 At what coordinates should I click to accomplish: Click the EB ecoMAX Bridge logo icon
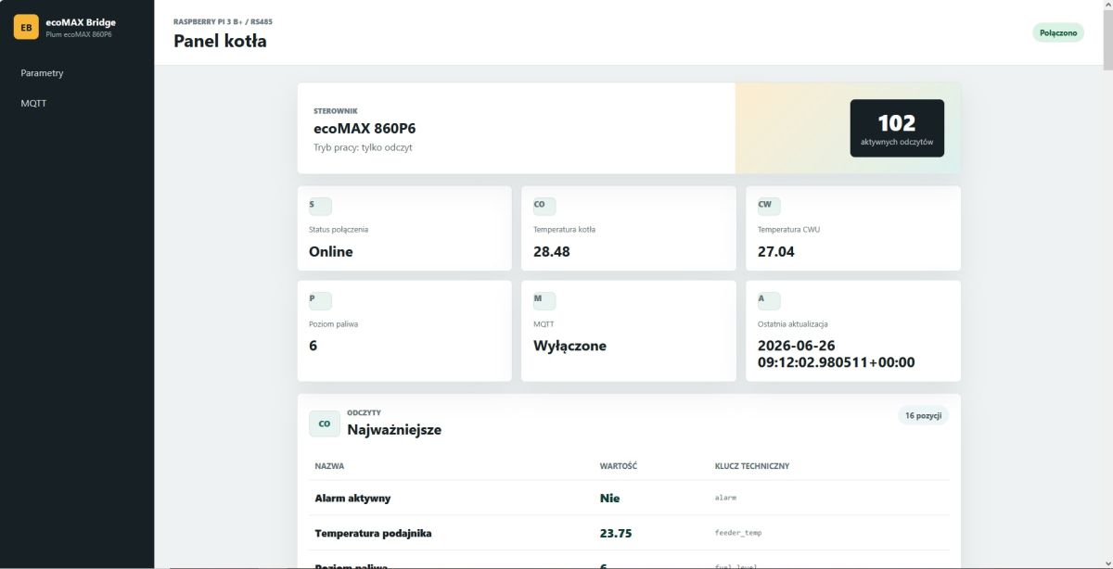pyautogui.click(x=26, y=27)
